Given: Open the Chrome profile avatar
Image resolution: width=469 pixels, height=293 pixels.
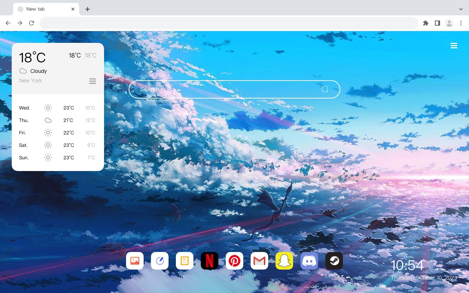Looking at the screenshot, I should (x=449, y=23).
